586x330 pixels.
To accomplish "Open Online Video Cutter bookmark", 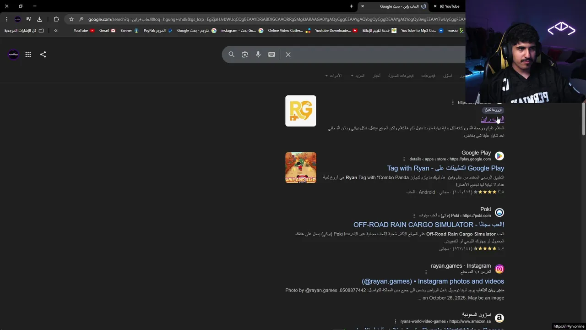I will 289,31.
